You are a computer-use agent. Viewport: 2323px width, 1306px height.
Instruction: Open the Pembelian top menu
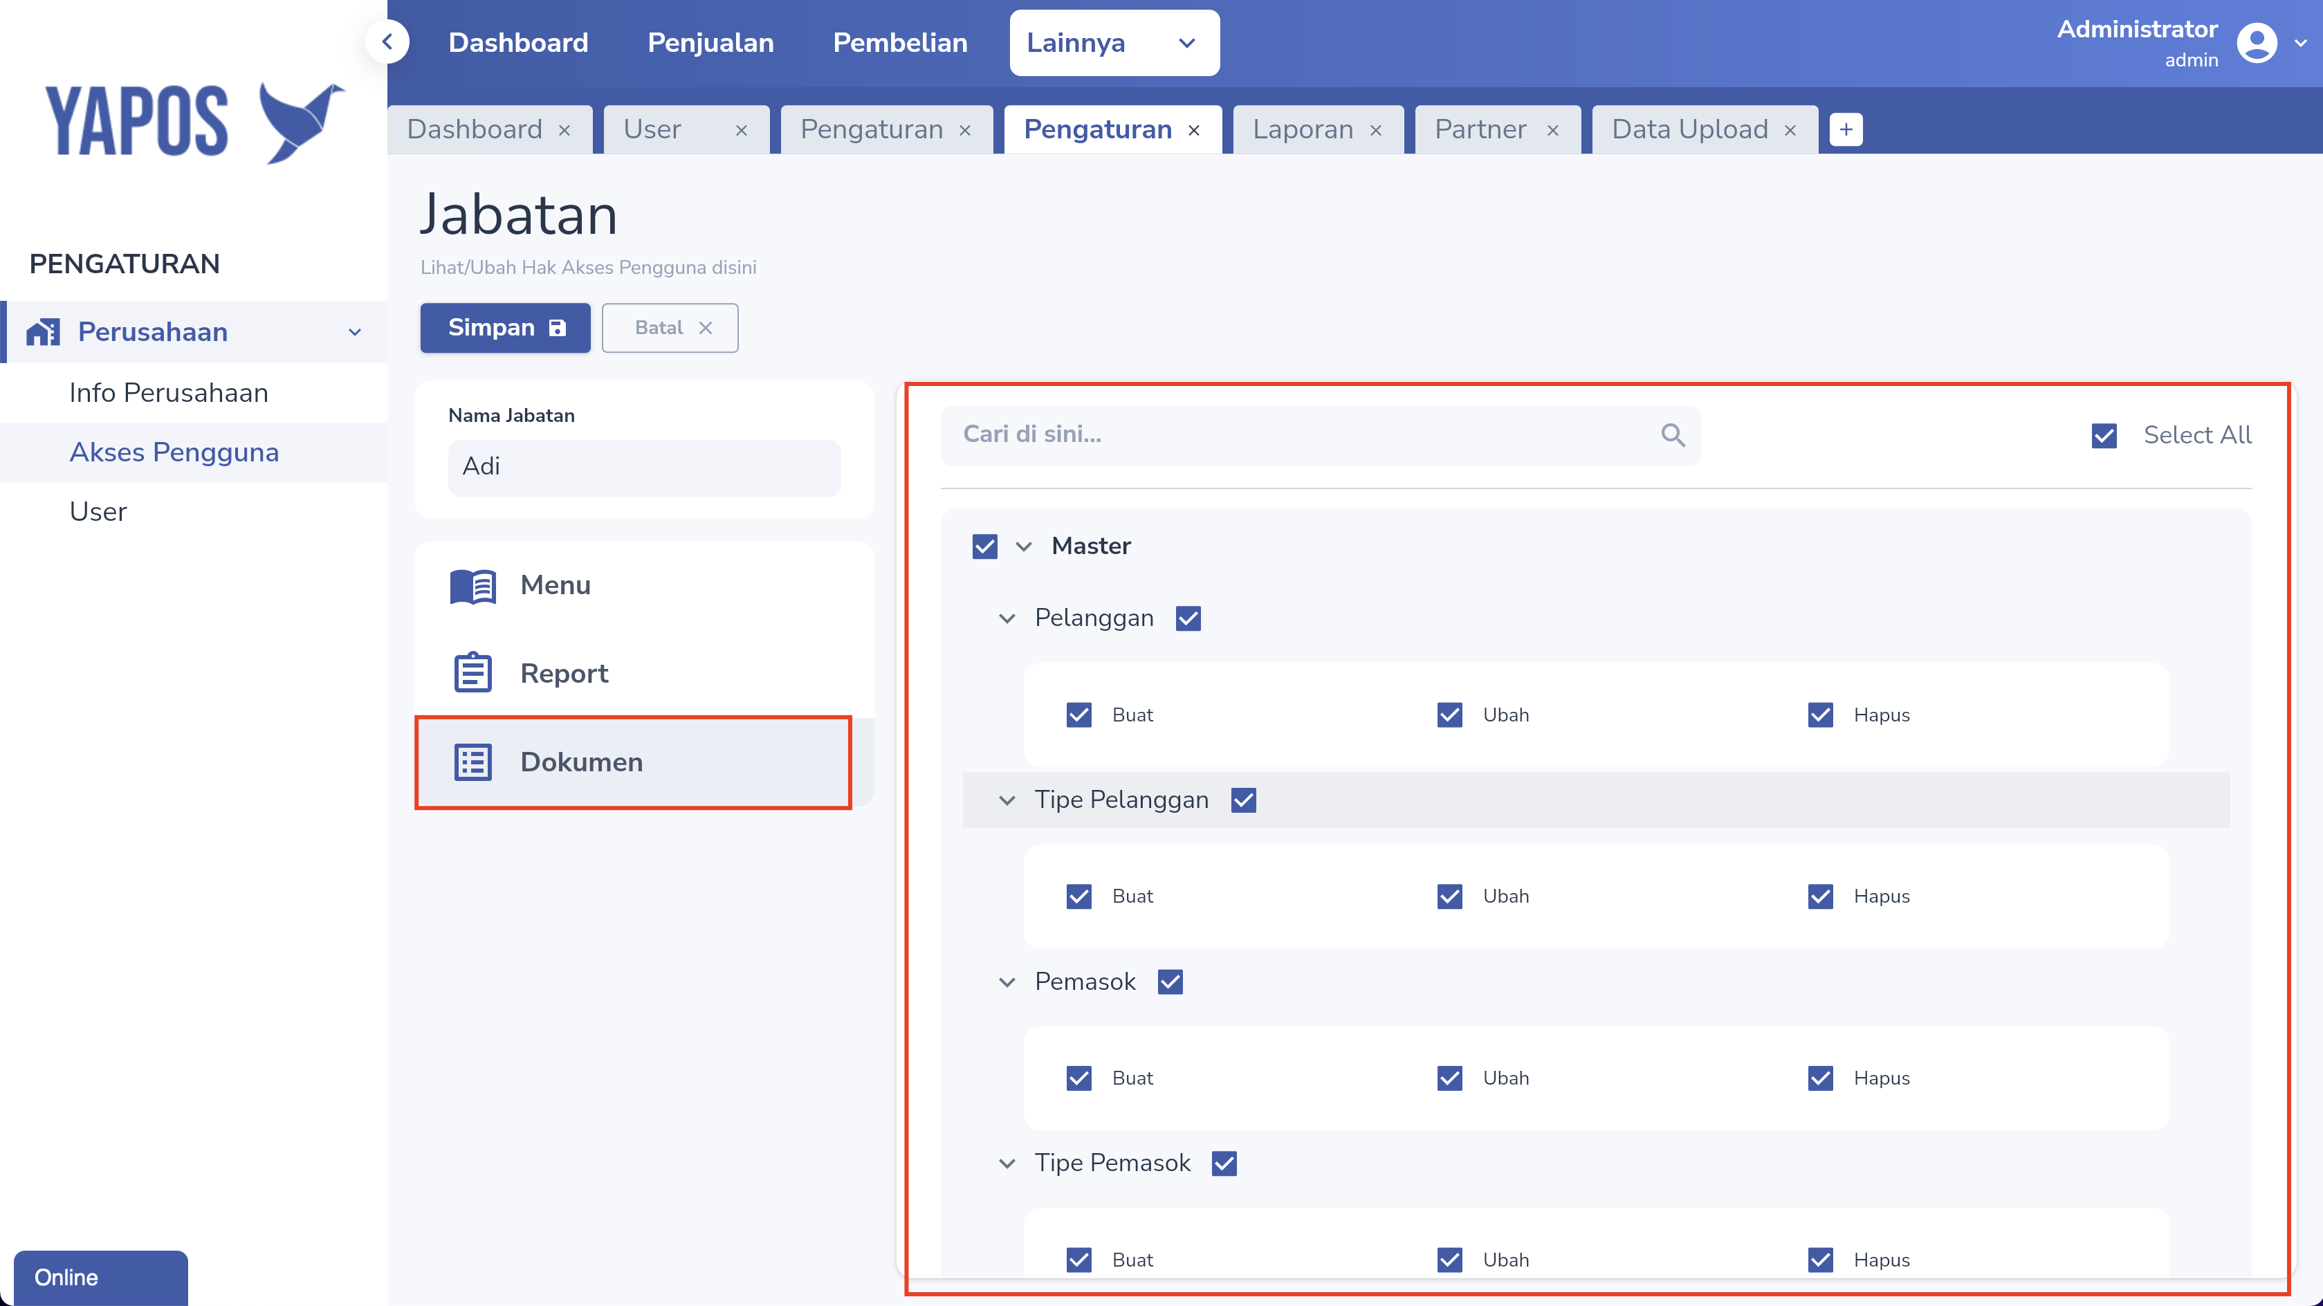(900, 44)
